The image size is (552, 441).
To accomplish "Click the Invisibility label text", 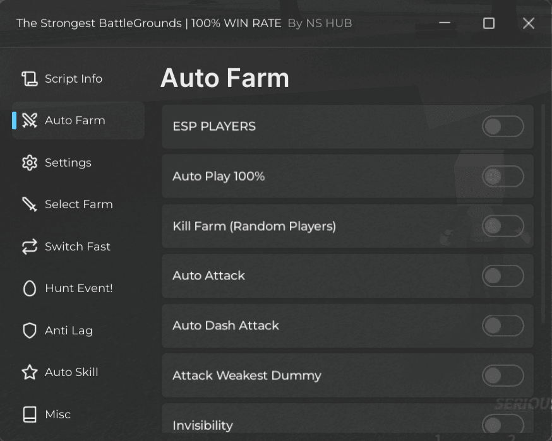I will (x=203, y=425).
